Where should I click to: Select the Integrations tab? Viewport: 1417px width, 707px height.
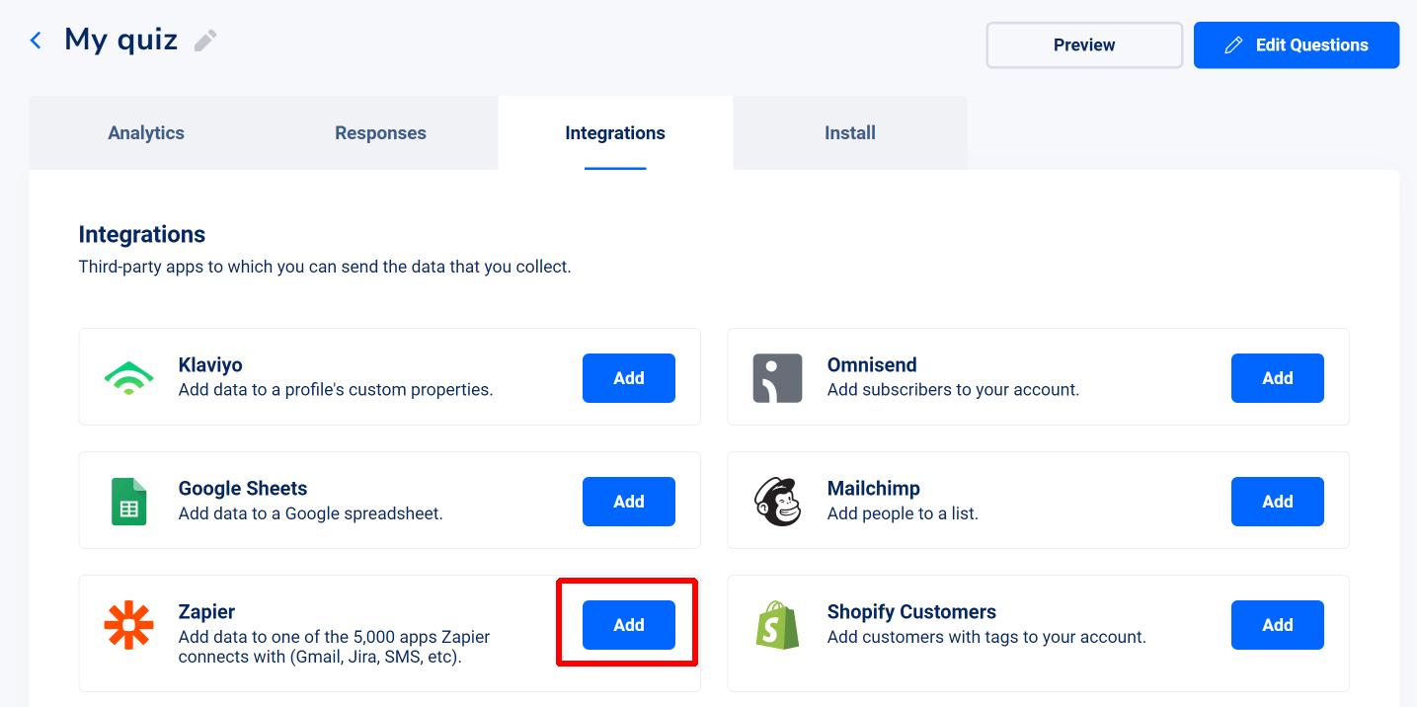(615, 133)
